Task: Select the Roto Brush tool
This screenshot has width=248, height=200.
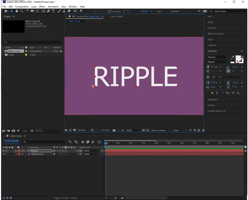Action: tap(75, 11)
